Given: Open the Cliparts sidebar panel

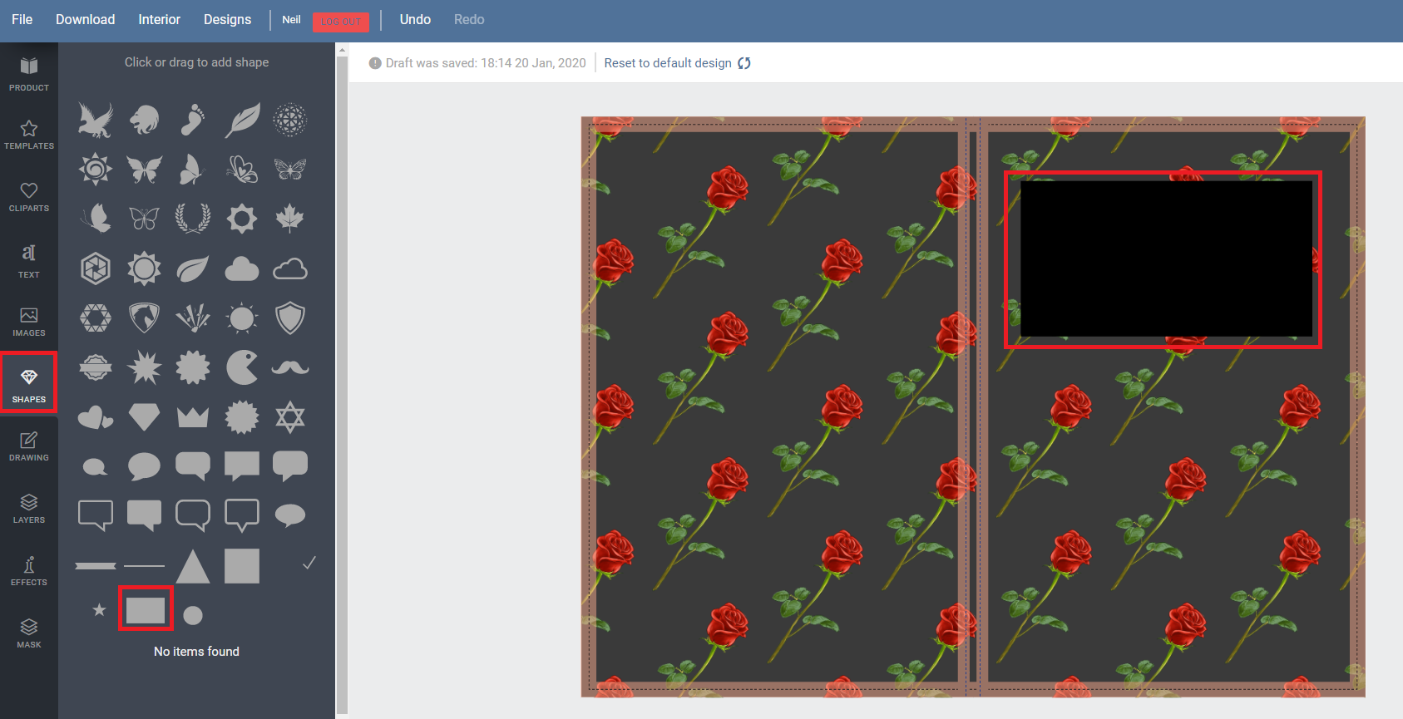Looking at the screenshot, I should [29, 197].
